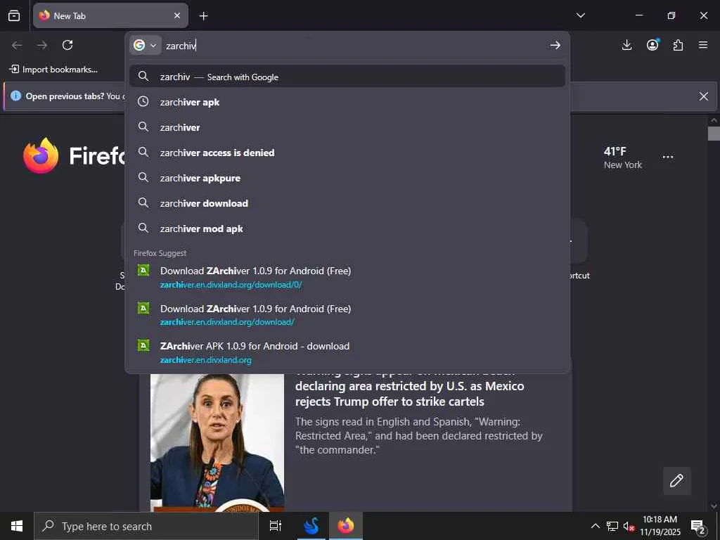Open Google search engine switcher dropdown

coord(145,45)
